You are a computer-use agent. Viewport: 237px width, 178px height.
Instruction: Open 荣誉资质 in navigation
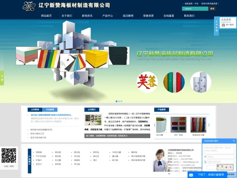pos(148,16)
